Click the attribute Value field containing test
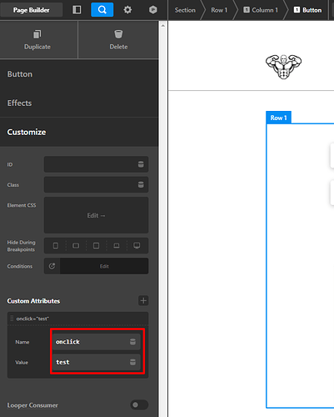 pyautogui.click(x=96, y=362)
